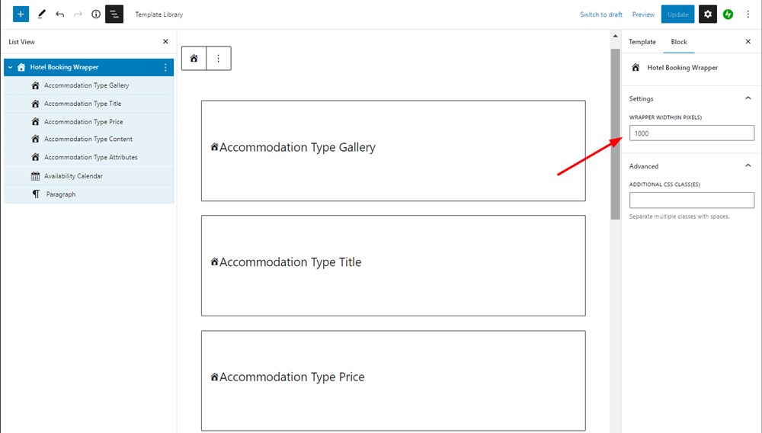Toggle the List View button
Viewport: 762px width, 433px height.
pos(114,14)
